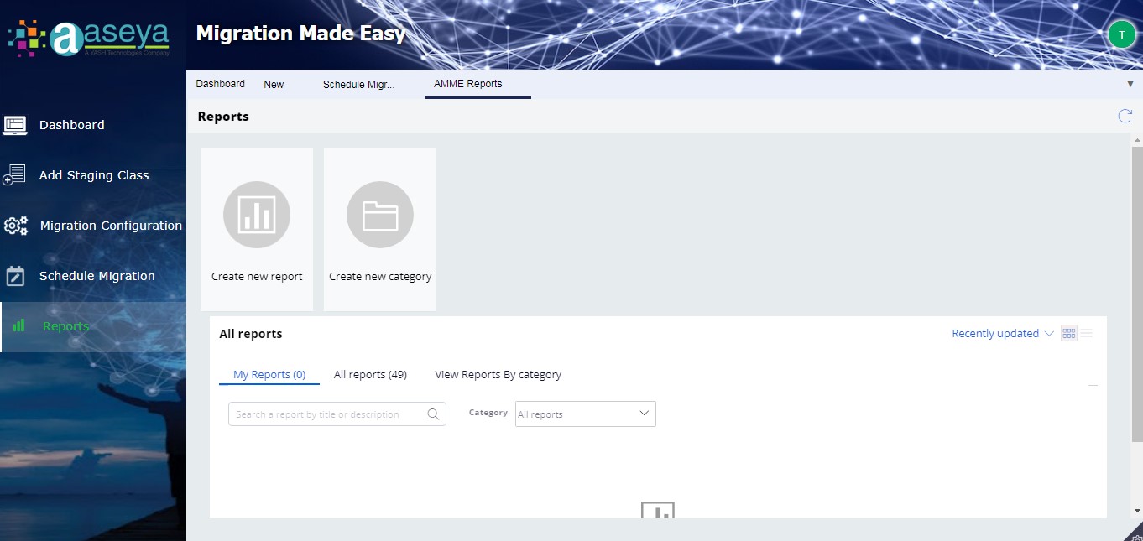Switch to the New tab
The width and height of the screenshot is (1143, 541).
pyautogui.click(x=274, y=84)
